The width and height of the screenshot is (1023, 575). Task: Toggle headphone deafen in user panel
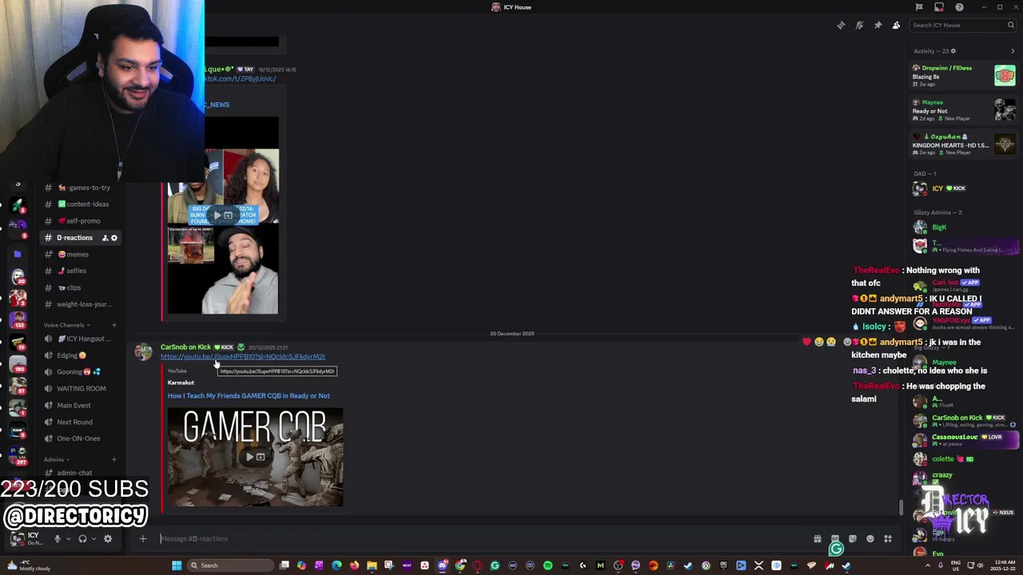tap(82, 539)
